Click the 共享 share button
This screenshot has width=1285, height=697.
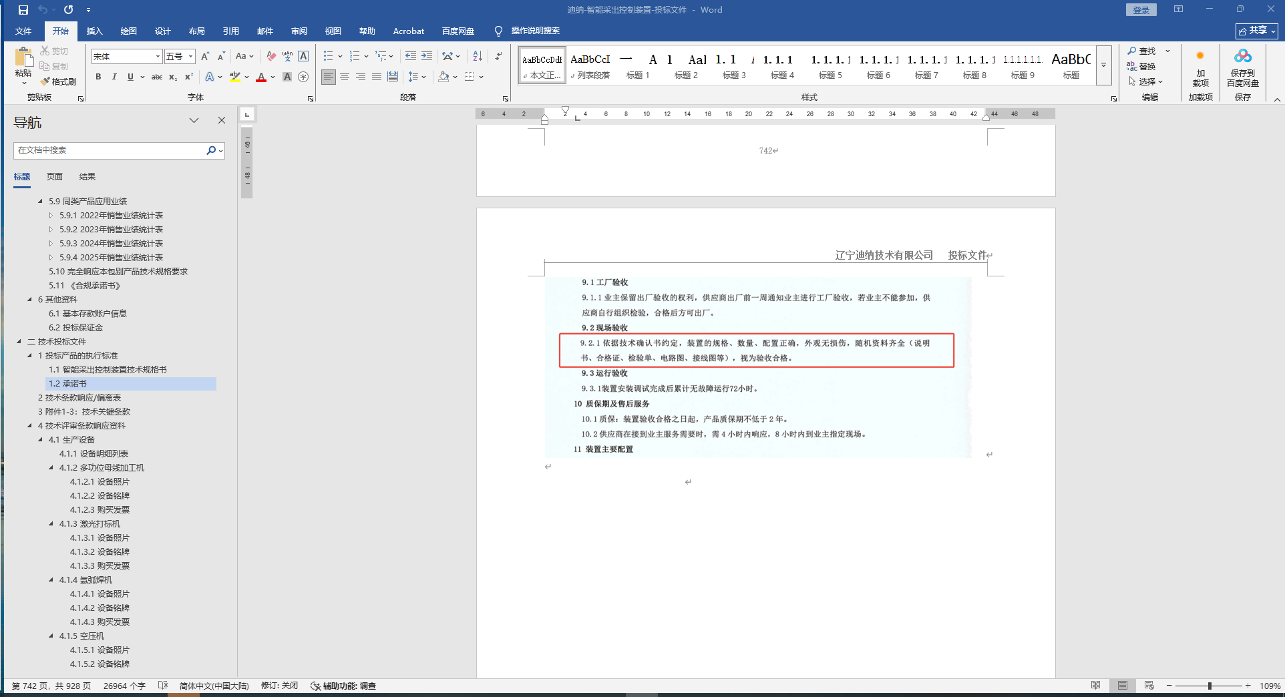[x=1256, y=31]
